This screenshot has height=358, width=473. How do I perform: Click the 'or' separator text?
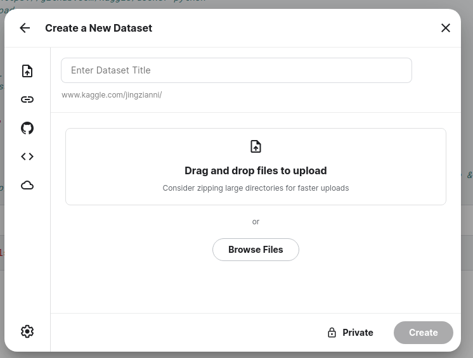(256, 222)
